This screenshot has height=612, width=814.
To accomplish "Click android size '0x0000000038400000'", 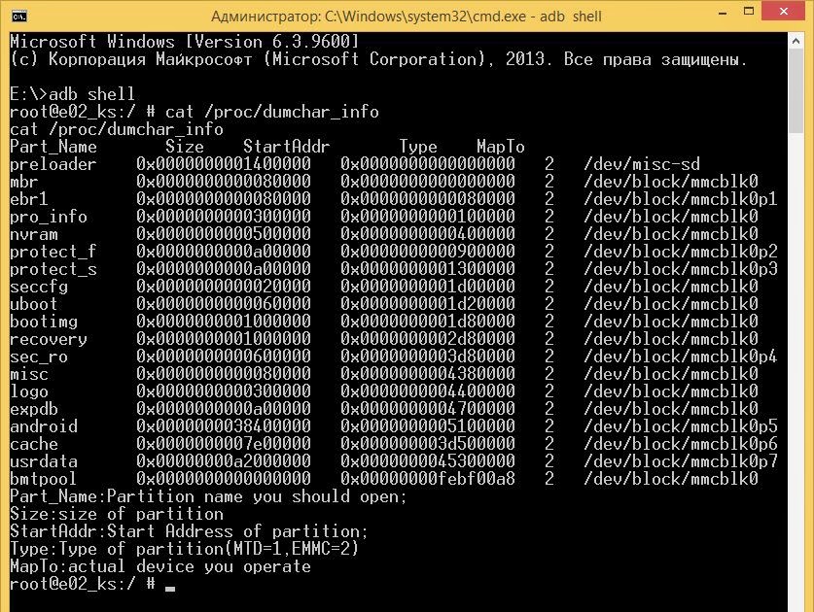I will pyautogui.click(x=224, y=426).
